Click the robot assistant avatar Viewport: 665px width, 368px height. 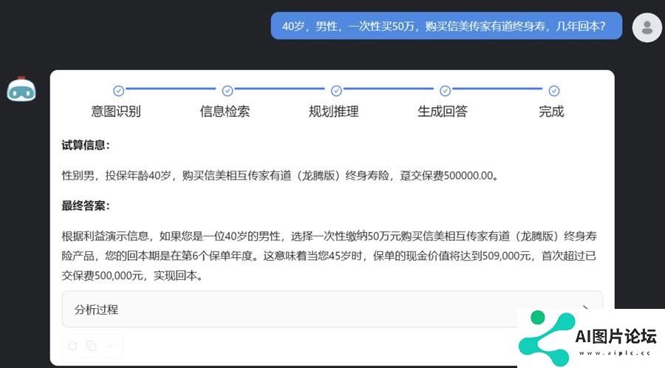tap(21, 89)
